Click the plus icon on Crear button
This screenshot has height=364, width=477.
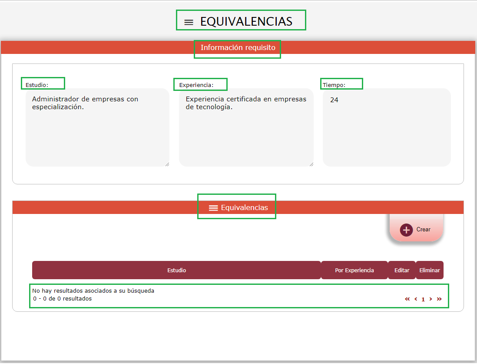(x=406, y=230)
